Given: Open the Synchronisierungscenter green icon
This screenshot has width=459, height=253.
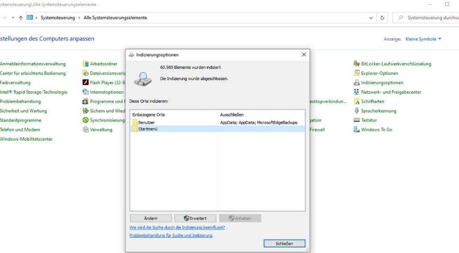Looking at the screenshot, I should (x=85, y=120).
